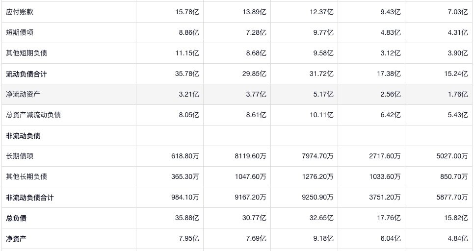
Task: Click the 35.78亿 current liabilities total cell
Action: point(187,74)
